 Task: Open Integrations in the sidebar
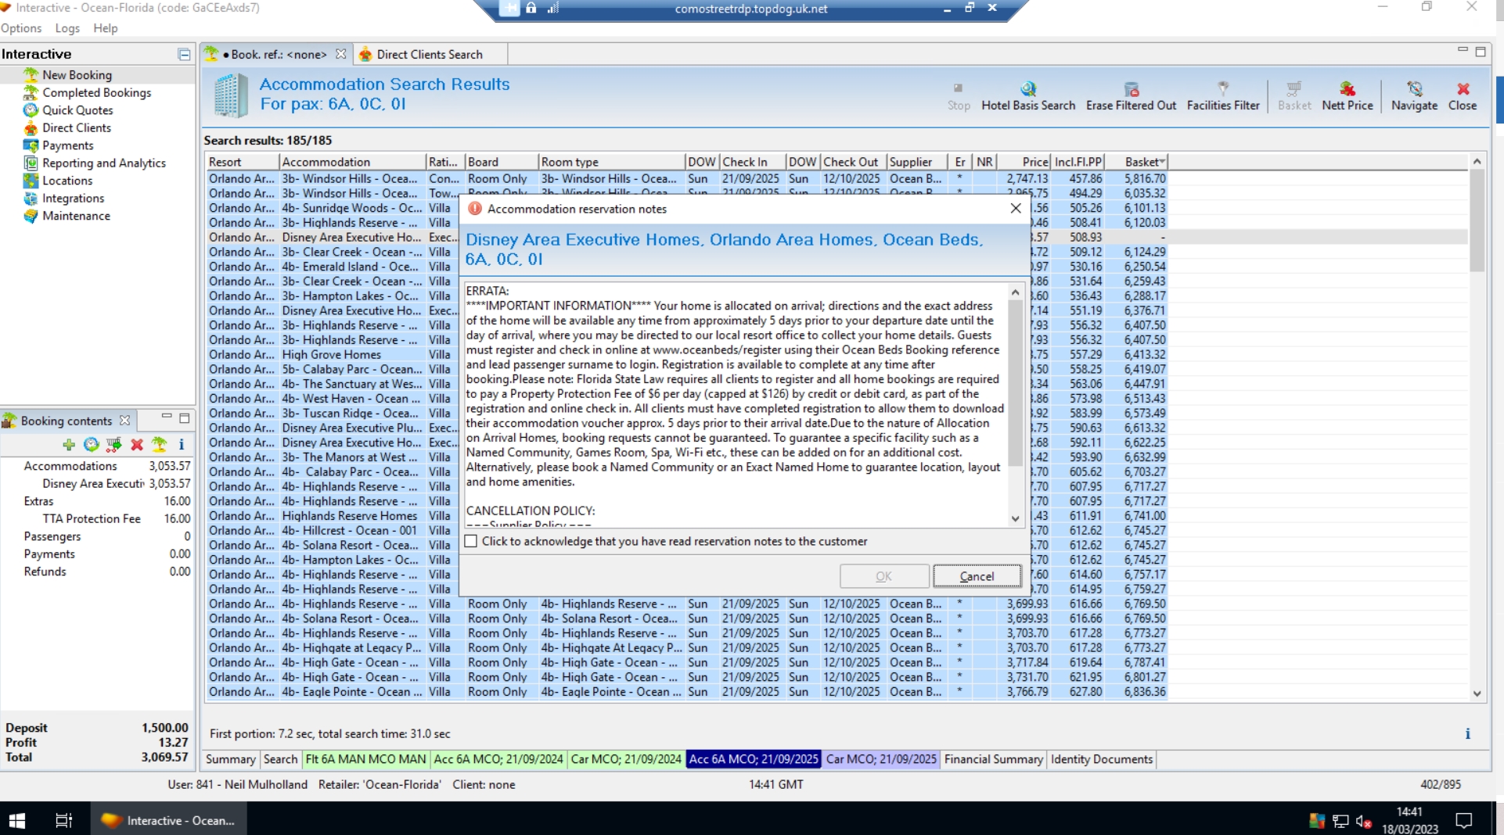[x=73, y=199]
